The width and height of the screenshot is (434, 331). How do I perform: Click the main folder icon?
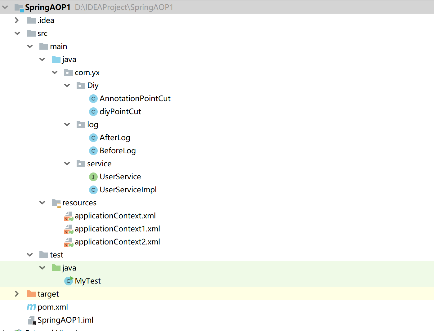[x=44, y=47]
